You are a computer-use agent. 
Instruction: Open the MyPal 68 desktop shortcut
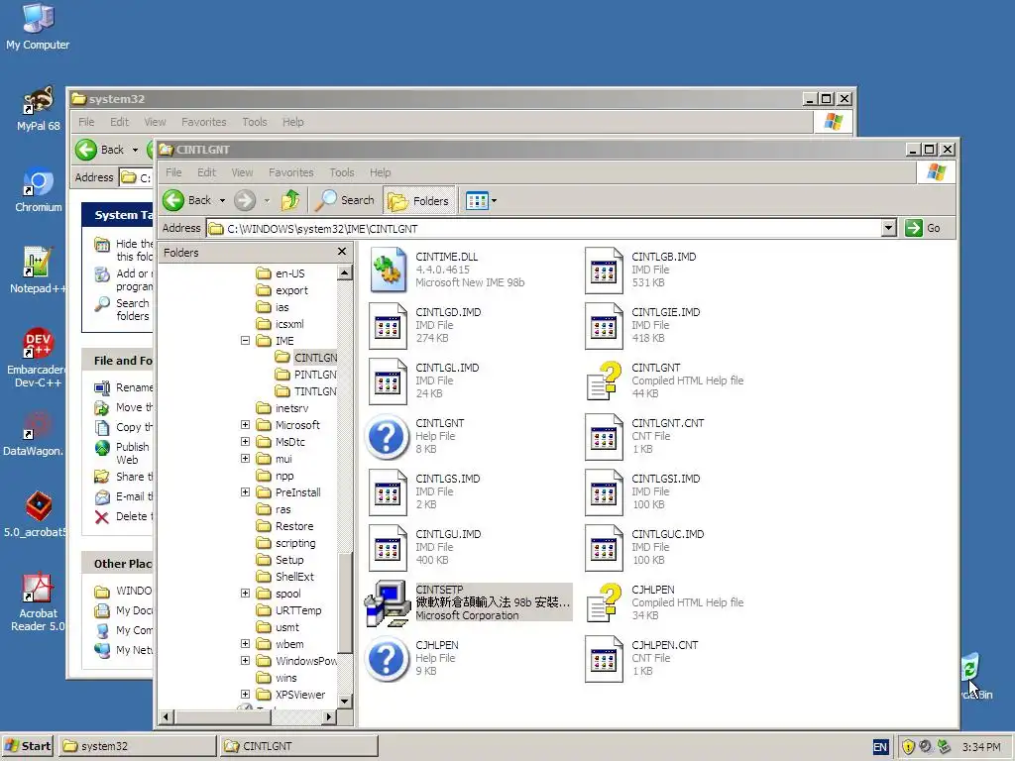[x=39, y=109]
